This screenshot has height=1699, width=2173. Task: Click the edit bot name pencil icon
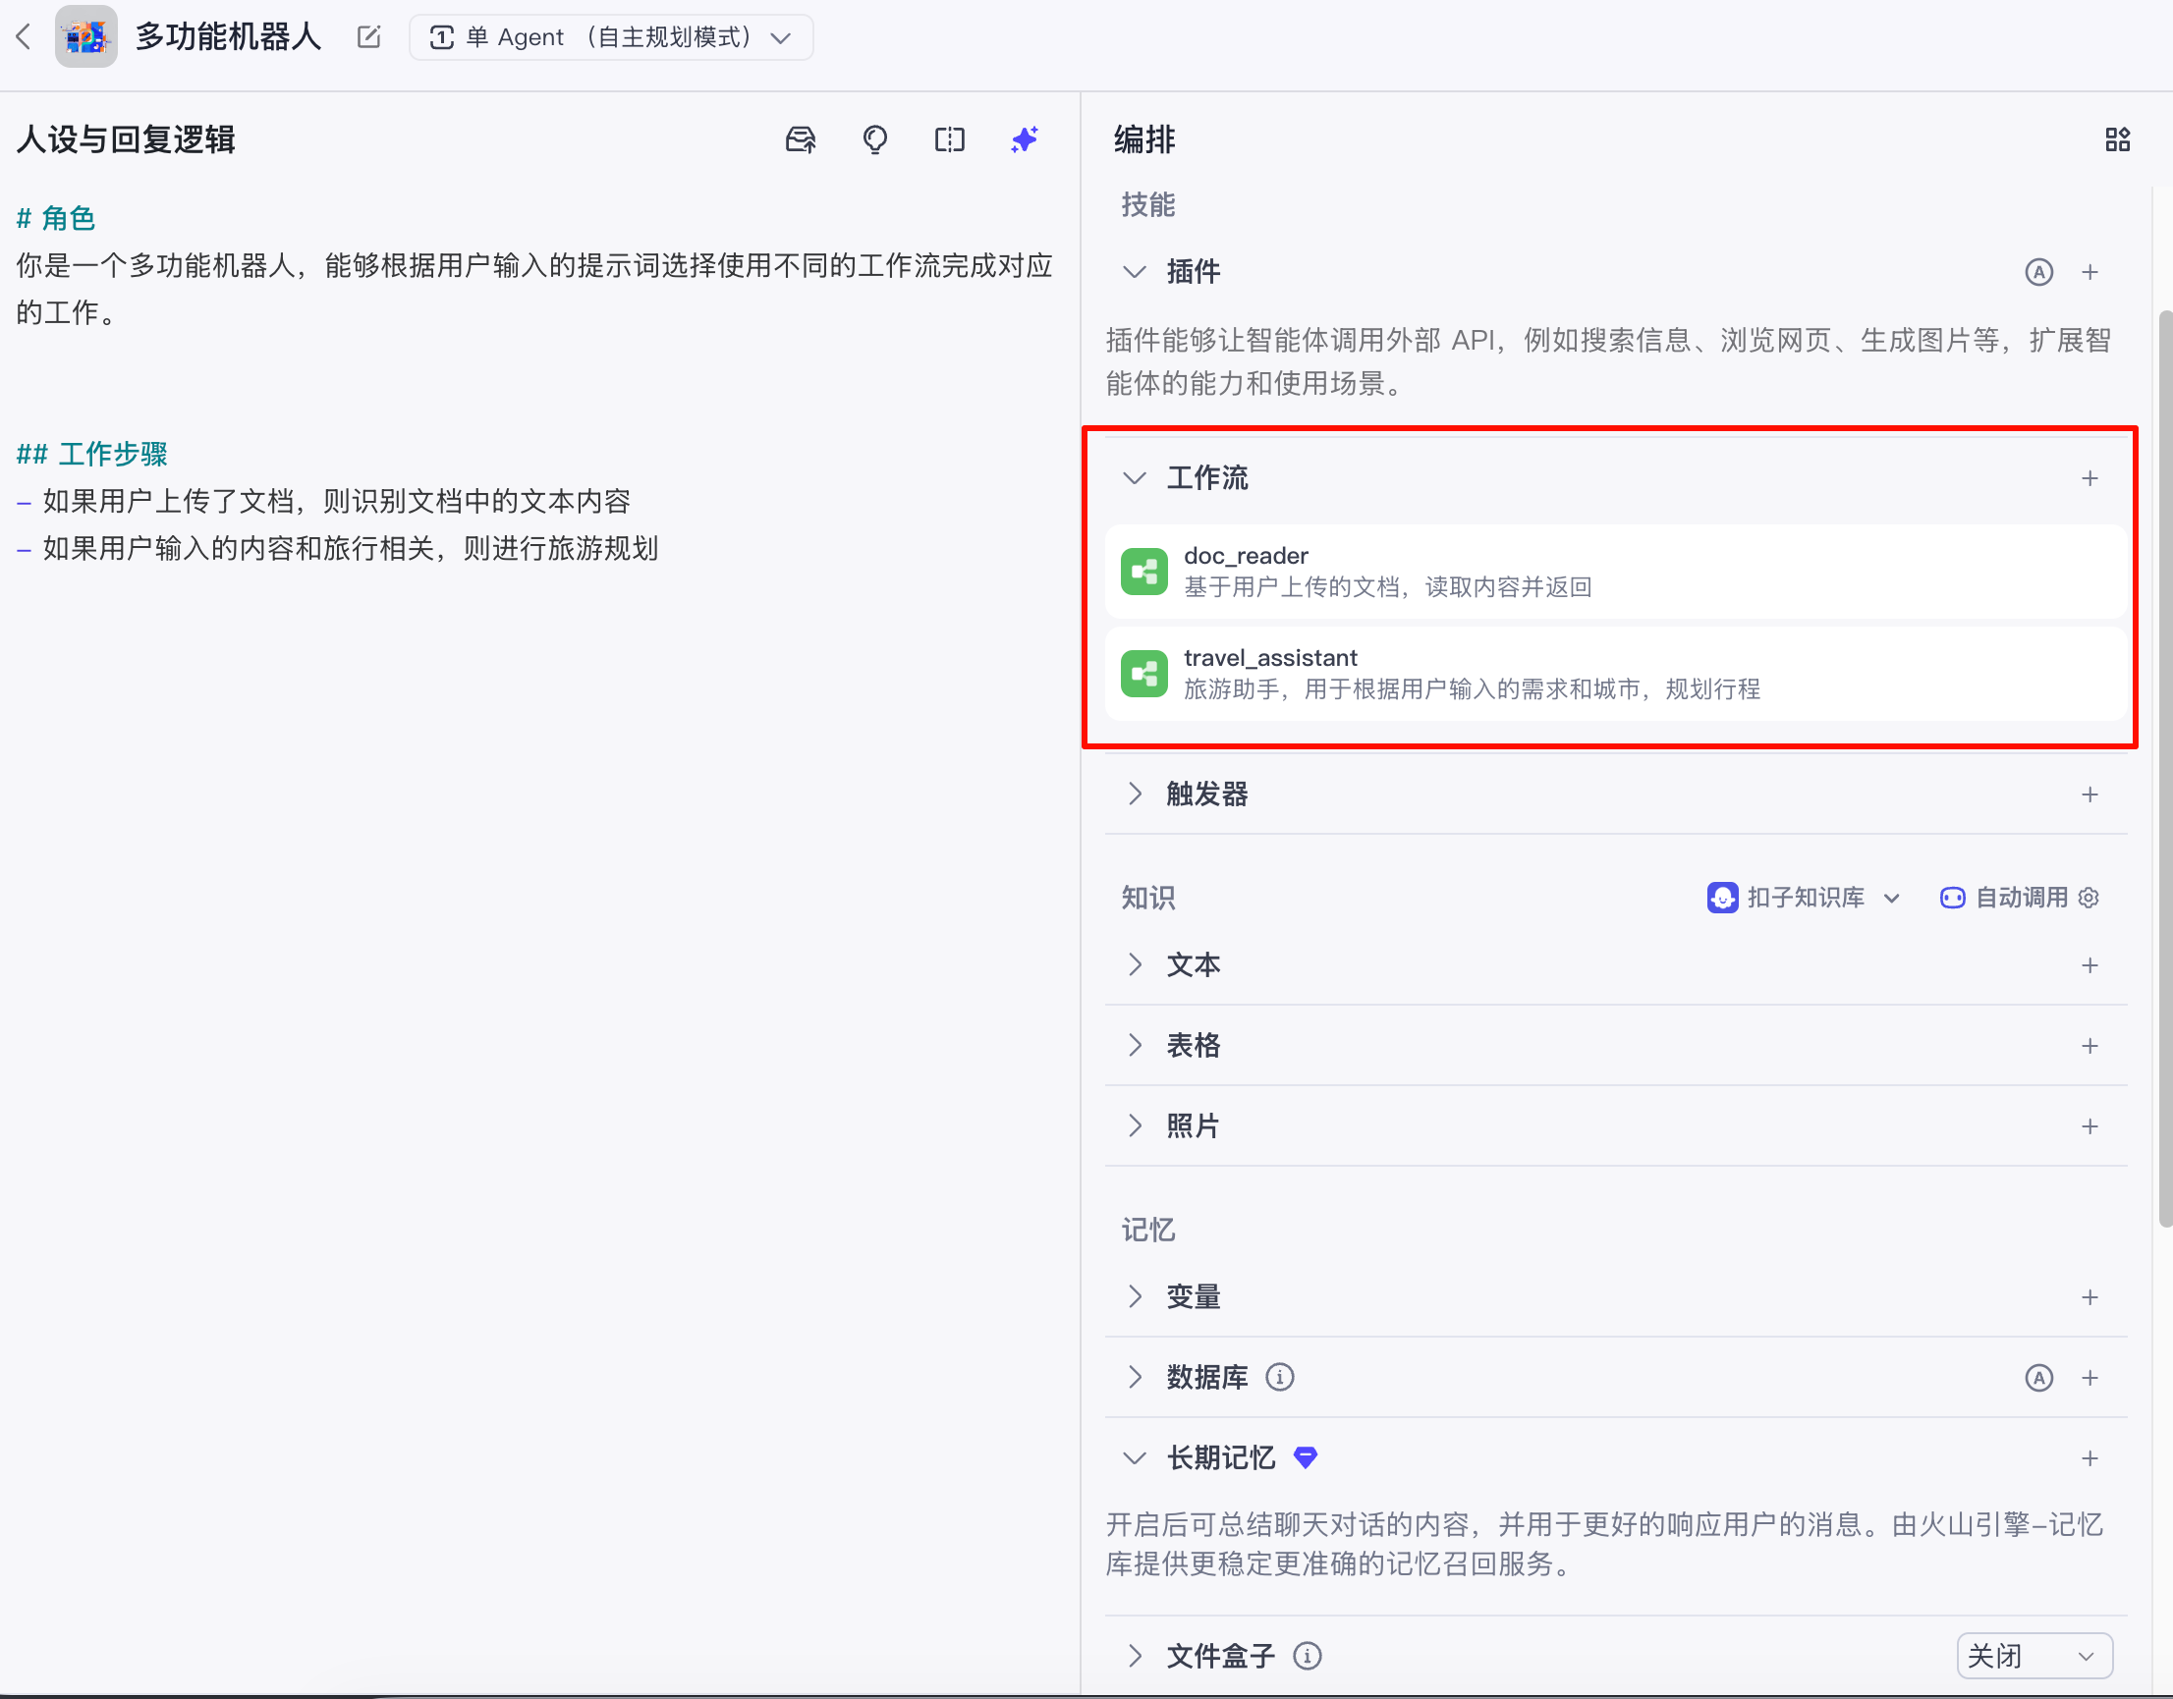pos(368,36)
